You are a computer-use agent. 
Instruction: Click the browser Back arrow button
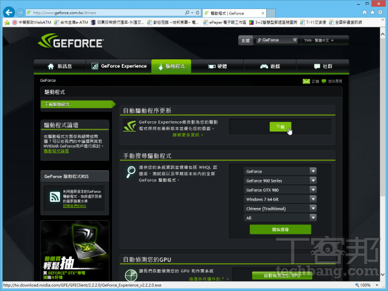pos(9,12)
